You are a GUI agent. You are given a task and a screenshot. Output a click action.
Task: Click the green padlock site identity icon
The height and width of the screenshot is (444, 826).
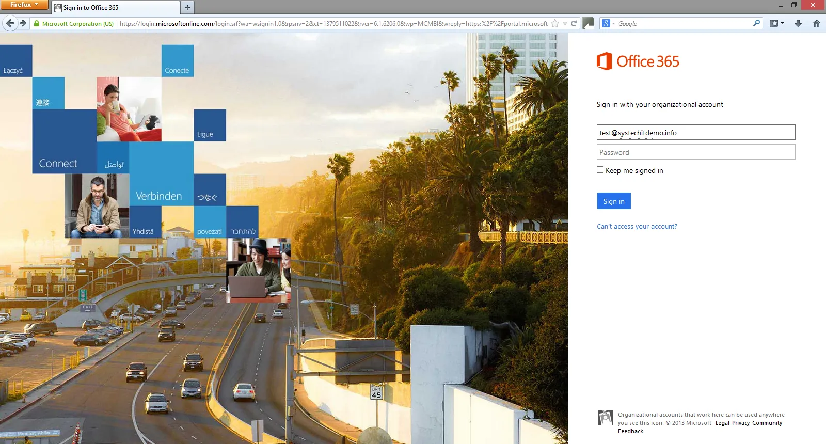tap(37, 24)
